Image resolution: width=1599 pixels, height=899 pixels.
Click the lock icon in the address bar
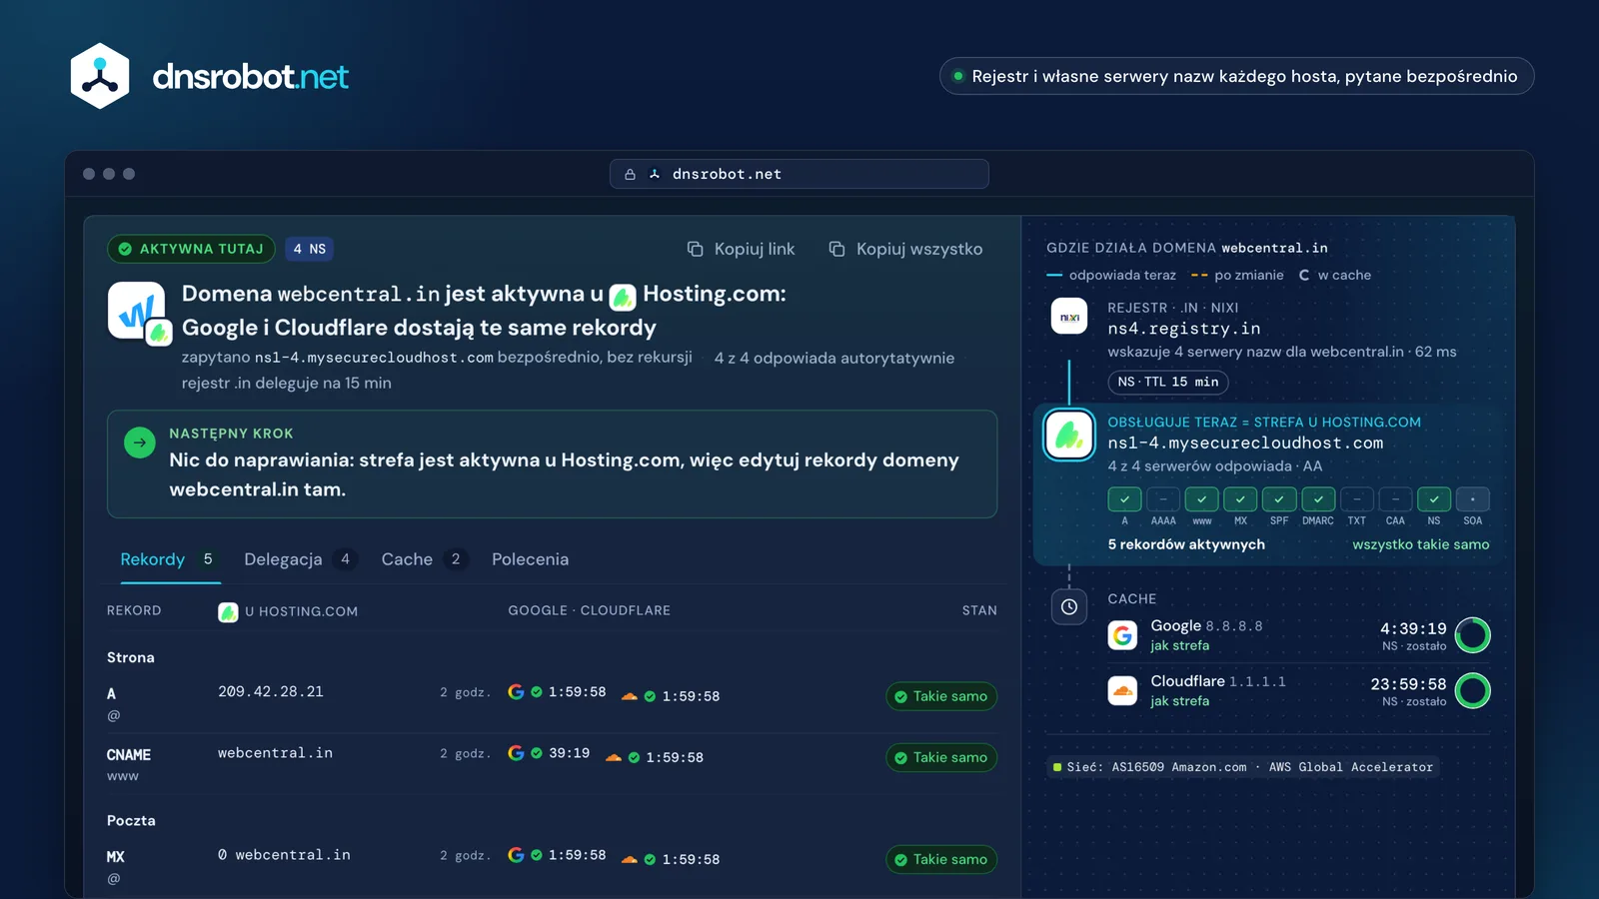point(630,174)
